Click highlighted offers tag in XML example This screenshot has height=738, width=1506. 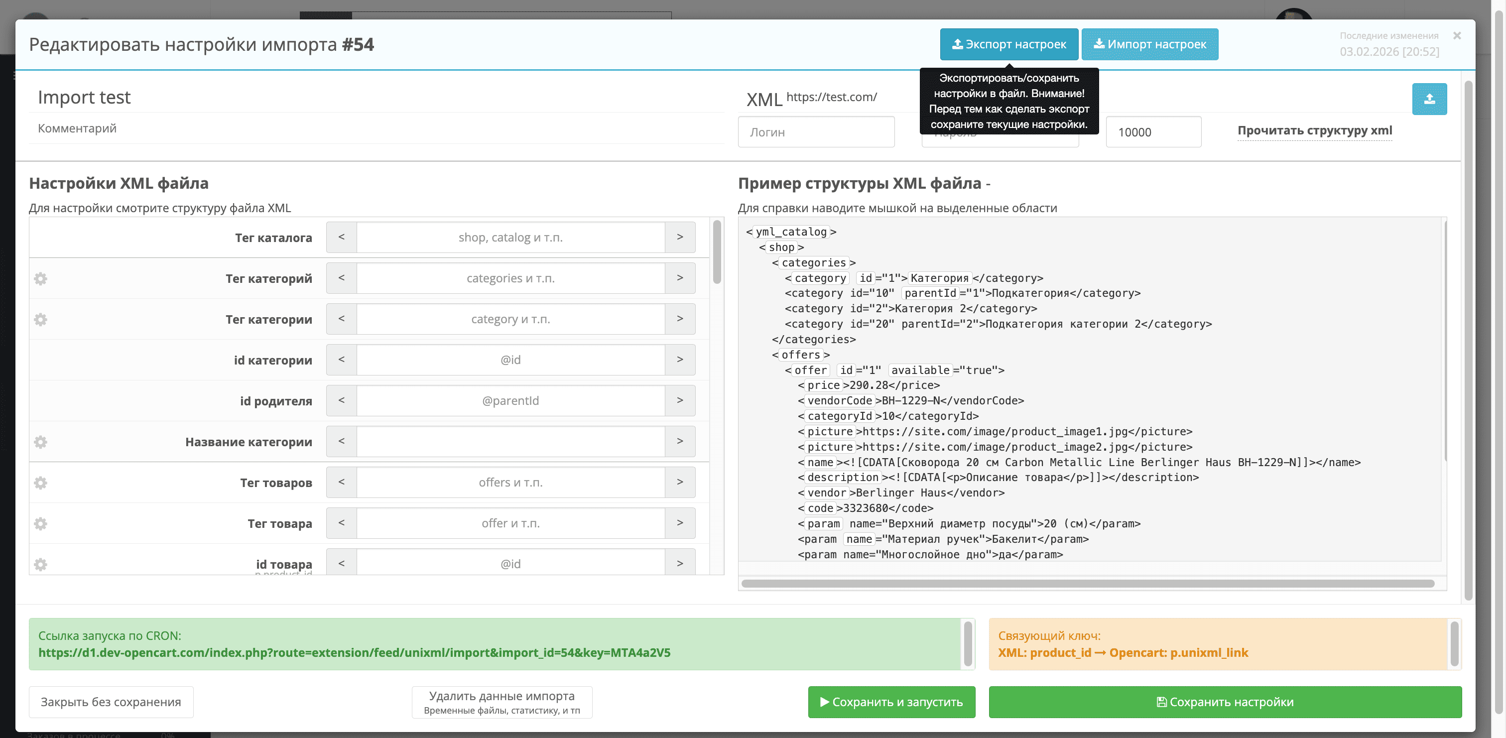(800, 355)
